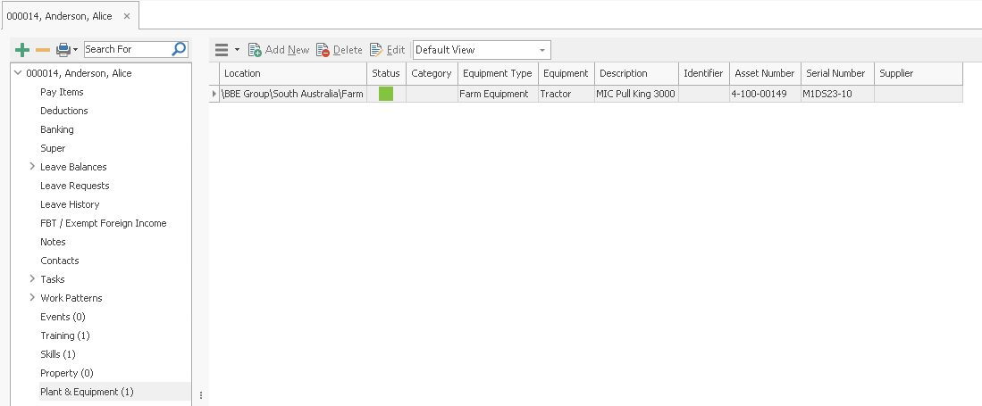Expand the Leave Balances node
This screenshot has width=982, height=406.
coord(32,167)
